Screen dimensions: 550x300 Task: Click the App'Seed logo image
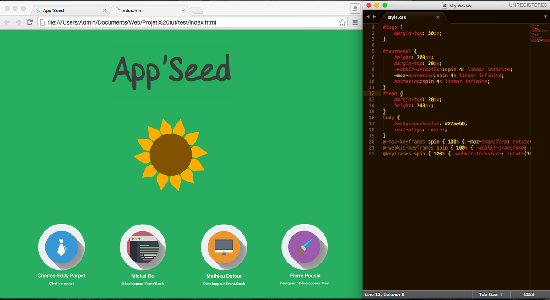tap(171, 71)
